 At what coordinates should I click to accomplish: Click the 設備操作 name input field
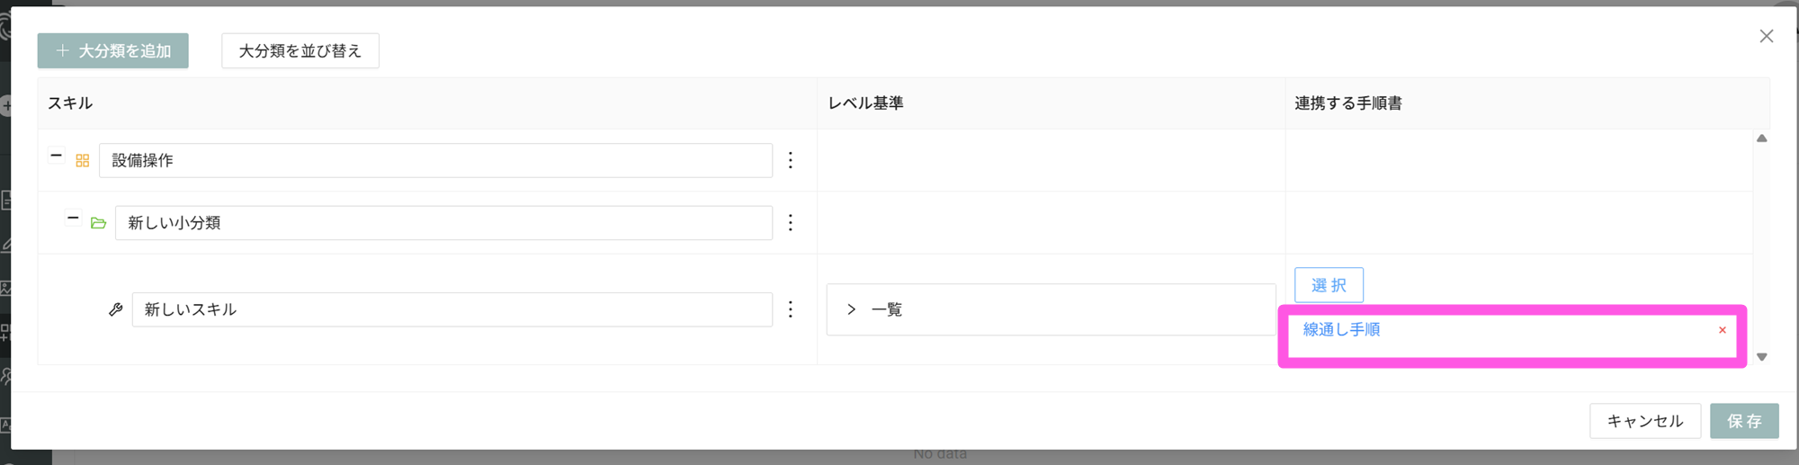pos(435,160)
